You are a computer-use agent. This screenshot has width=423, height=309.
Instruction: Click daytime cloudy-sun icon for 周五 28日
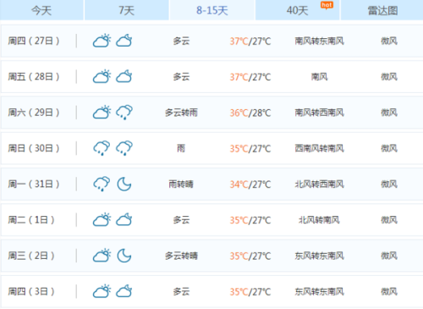pyautogui.click(x=102, y=76)
